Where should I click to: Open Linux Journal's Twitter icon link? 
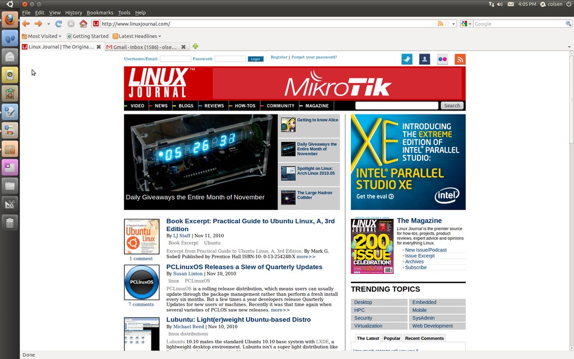tap(407, 59)
